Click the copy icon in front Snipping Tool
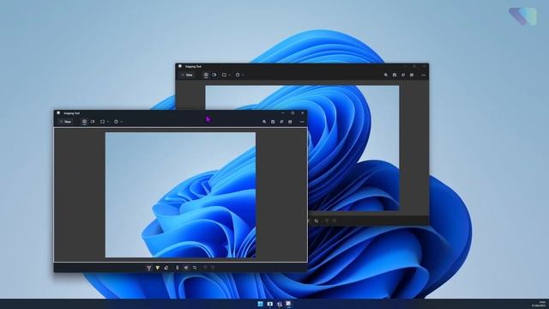The image size is (549, 309). (x=281, y=122)
